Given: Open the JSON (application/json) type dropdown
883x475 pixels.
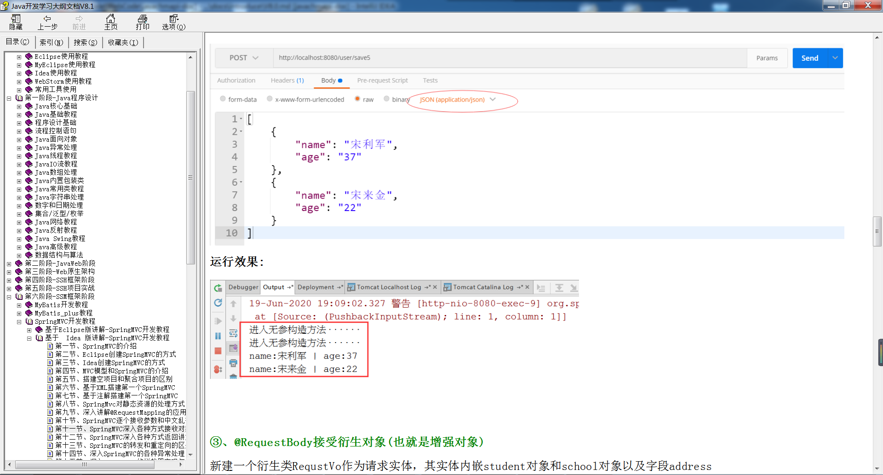Looking at the screenshot, I should 458,100.
